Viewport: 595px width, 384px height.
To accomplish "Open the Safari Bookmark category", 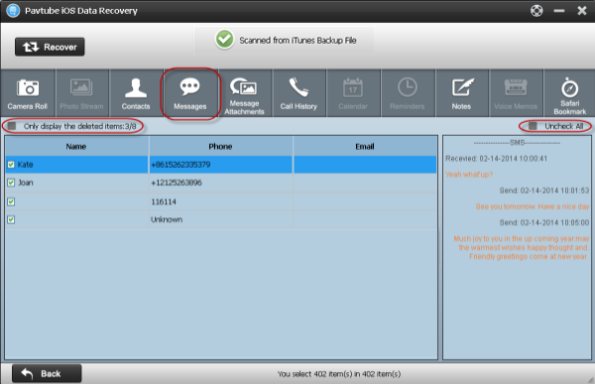I will click(569, 93).
